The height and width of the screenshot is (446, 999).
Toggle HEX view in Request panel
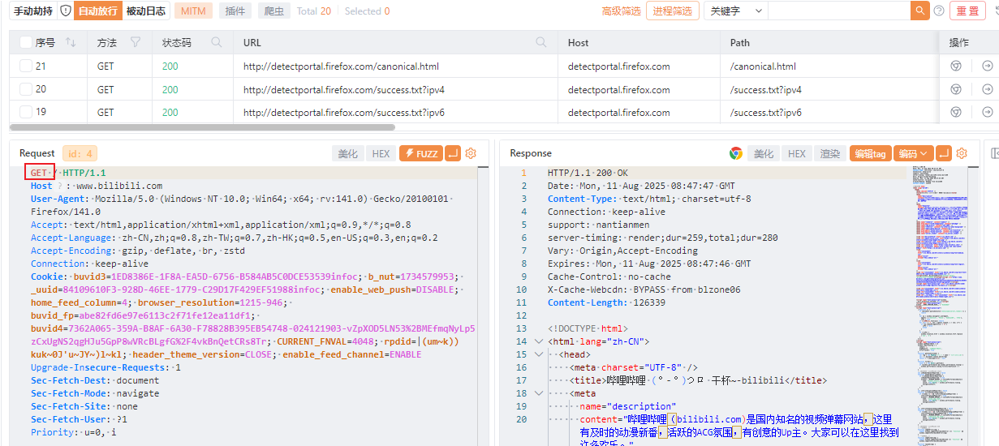[x=381, y=153]
